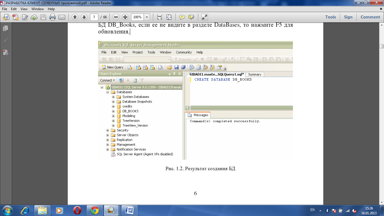This screenshot has width=384, height=216.
Task: Click the Bluetooth tray icon
Action: point(327,210)
